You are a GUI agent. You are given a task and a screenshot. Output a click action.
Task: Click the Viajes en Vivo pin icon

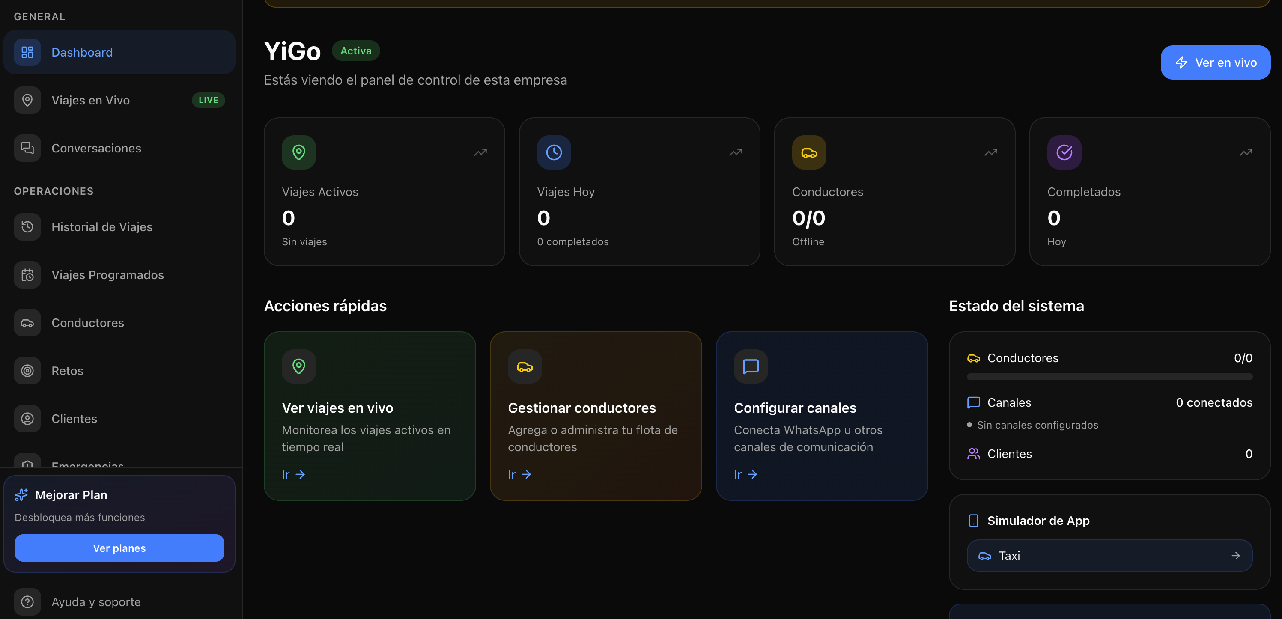[27, 100]
